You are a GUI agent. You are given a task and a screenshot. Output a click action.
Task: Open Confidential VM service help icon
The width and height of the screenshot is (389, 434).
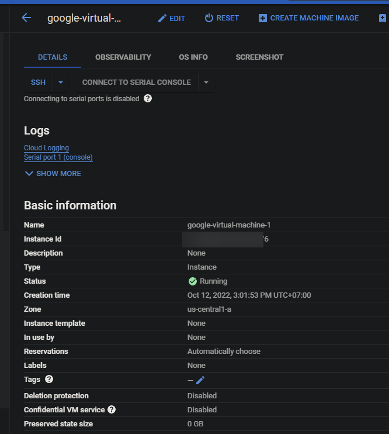coord(112,409)
